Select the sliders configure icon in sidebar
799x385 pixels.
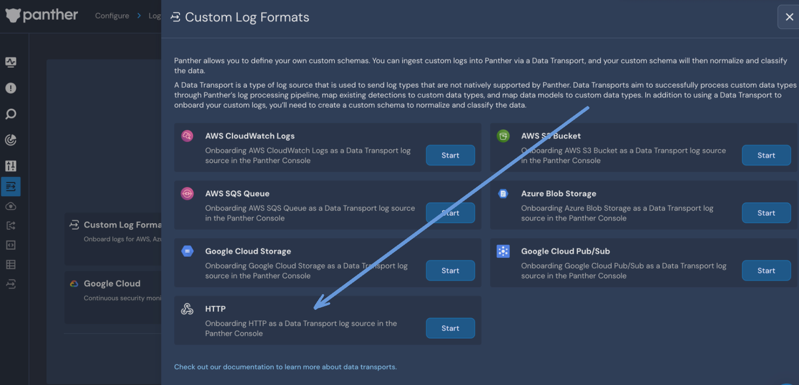click(10, 166)
